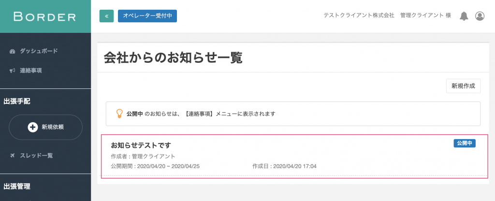Open the 連絡事項 sidebar menu item
This screenshot has height=201, width=495.
(30, 71)
